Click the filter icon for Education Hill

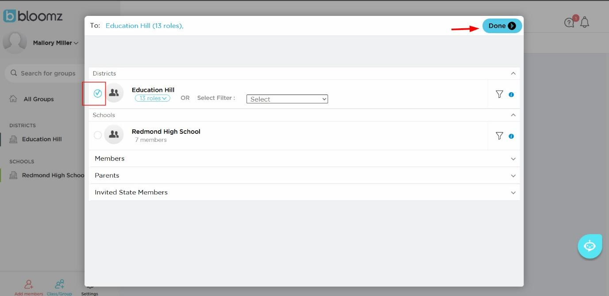point(499,94)
